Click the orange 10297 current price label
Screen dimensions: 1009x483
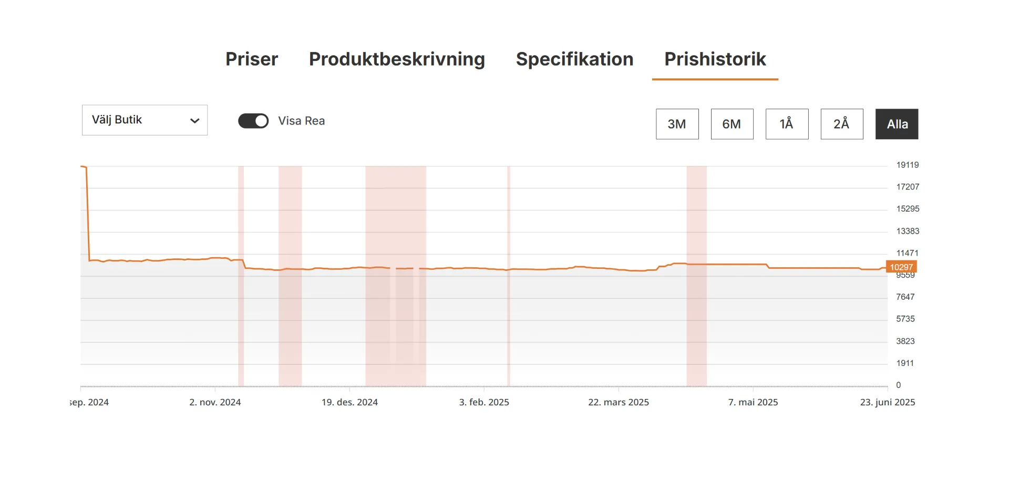(x=901, y=267)
